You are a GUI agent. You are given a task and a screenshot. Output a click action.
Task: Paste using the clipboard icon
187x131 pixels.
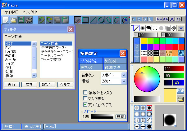point(65,20)
